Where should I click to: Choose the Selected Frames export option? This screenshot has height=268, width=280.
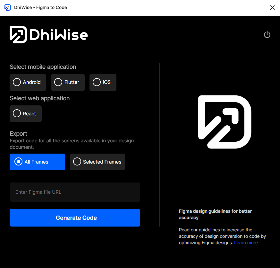click(x=98, y=162)
